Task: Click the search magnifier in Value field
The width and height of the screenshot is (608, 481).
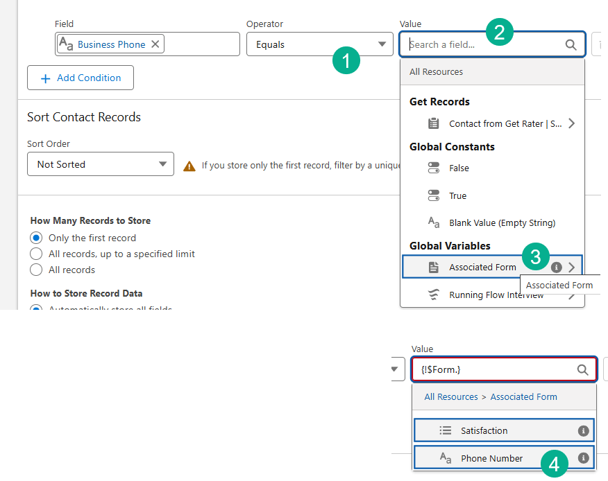Action: pos(571,45)
